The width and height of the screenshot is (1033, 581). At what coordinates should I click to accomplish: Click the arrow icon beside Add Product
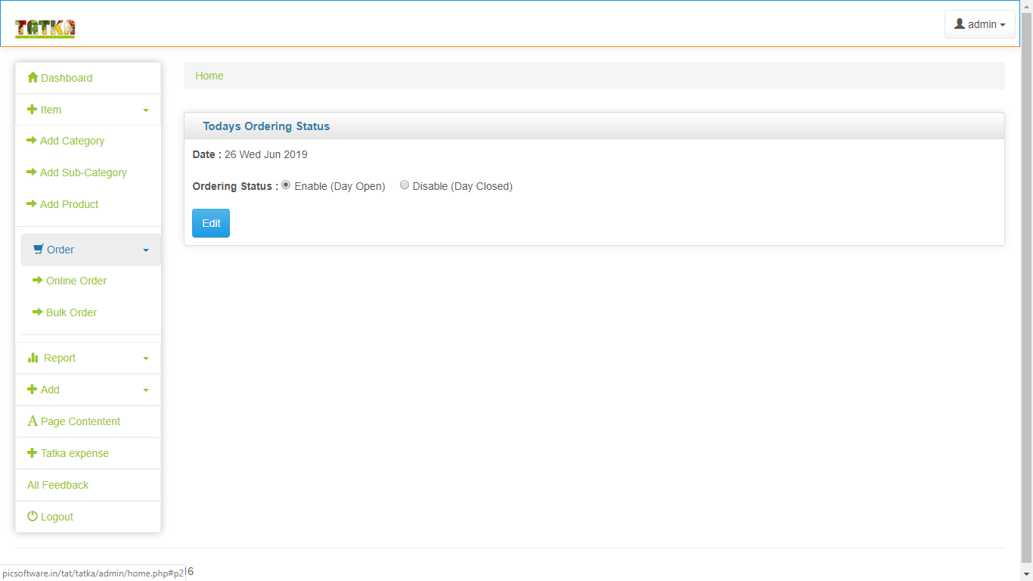[32, 204]
